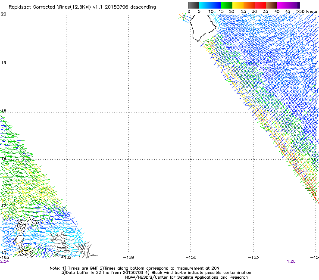The height and width of the screenshot is (280, 319).
Task: Click the brown 35-40 knots color swatch
Action: coord(272,5)
